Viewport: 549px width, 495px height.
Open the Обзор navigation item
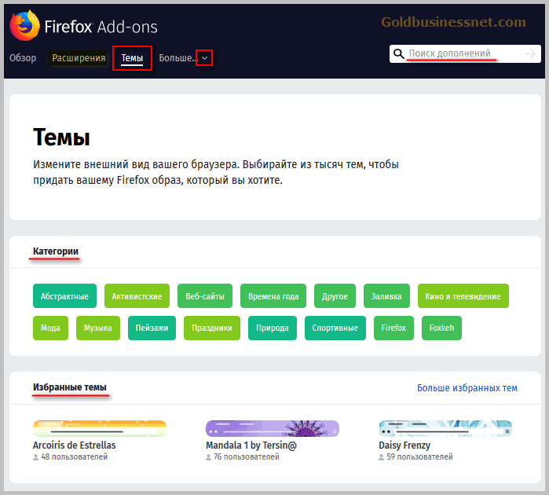[x=23, y=58]
